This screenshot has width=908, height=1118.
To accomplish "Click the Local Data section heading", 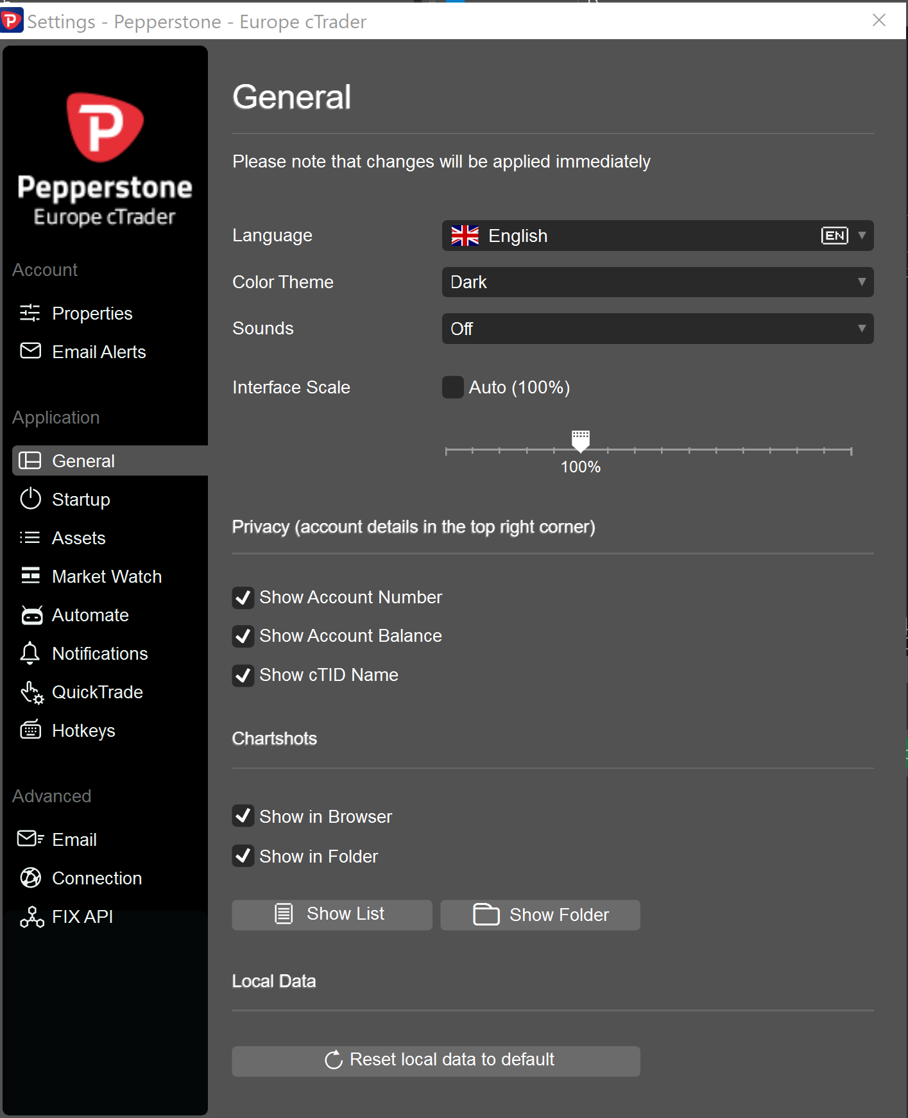I will [x=274, y=981].
